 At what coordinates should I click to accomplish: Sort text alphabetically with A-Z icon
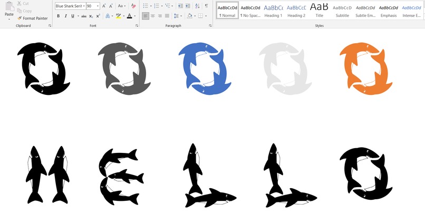[x=197, y=6]
